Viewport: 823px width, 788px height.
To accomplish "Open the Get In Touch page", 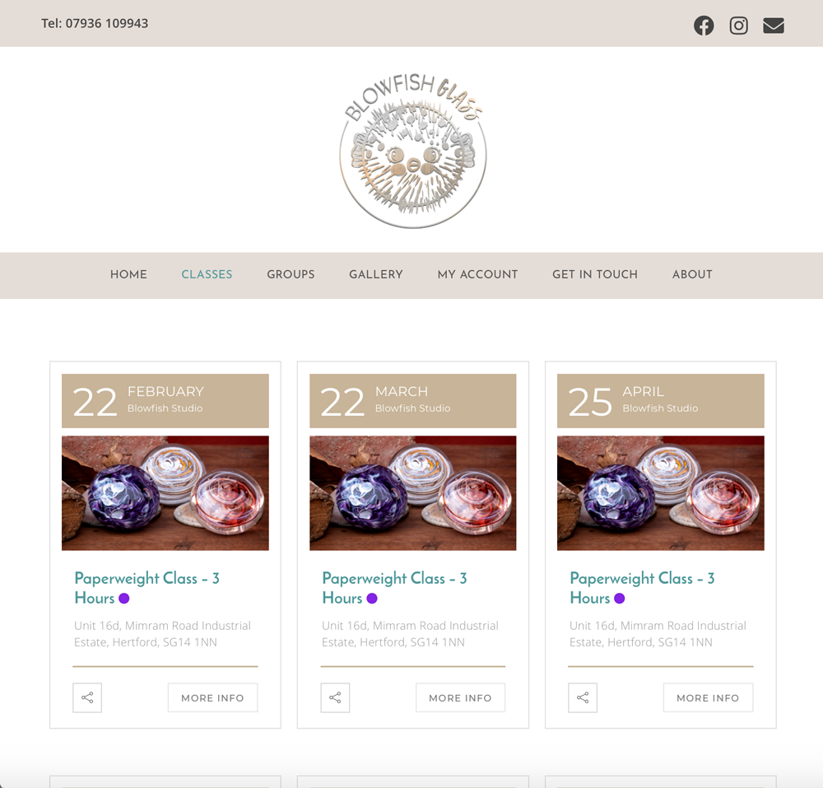I will click(x=595, y=274).
